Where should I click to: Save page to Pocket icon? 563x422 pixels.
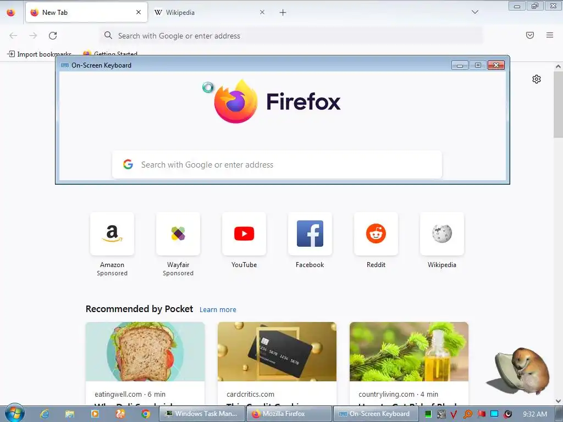tap(530, 35)
